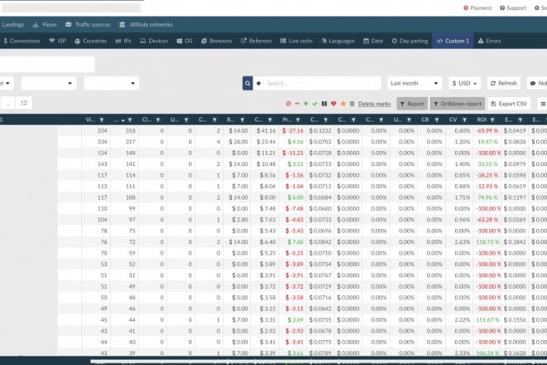
Task: Open the USD currency dropdown
Action: (464, 83)
